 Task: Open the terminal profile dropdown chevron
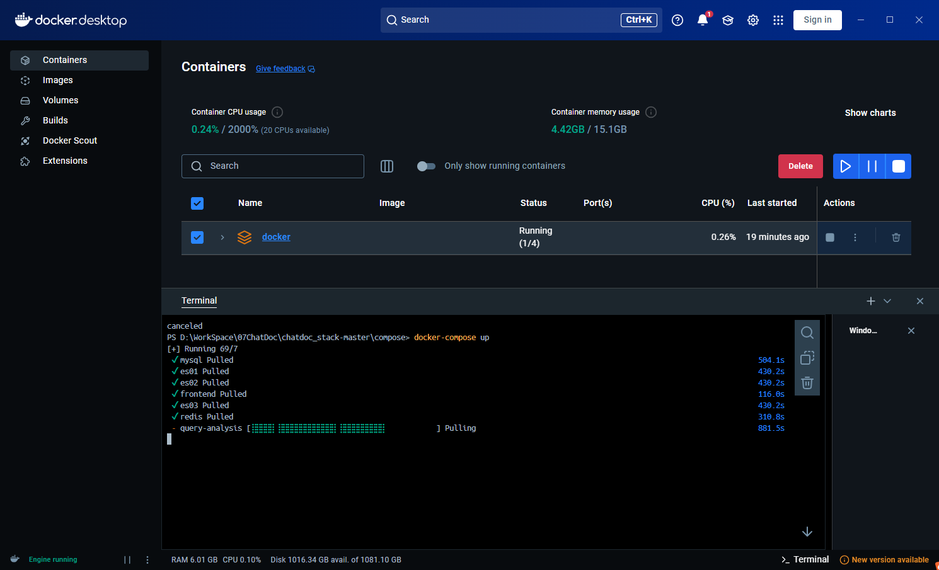(887, 301)
